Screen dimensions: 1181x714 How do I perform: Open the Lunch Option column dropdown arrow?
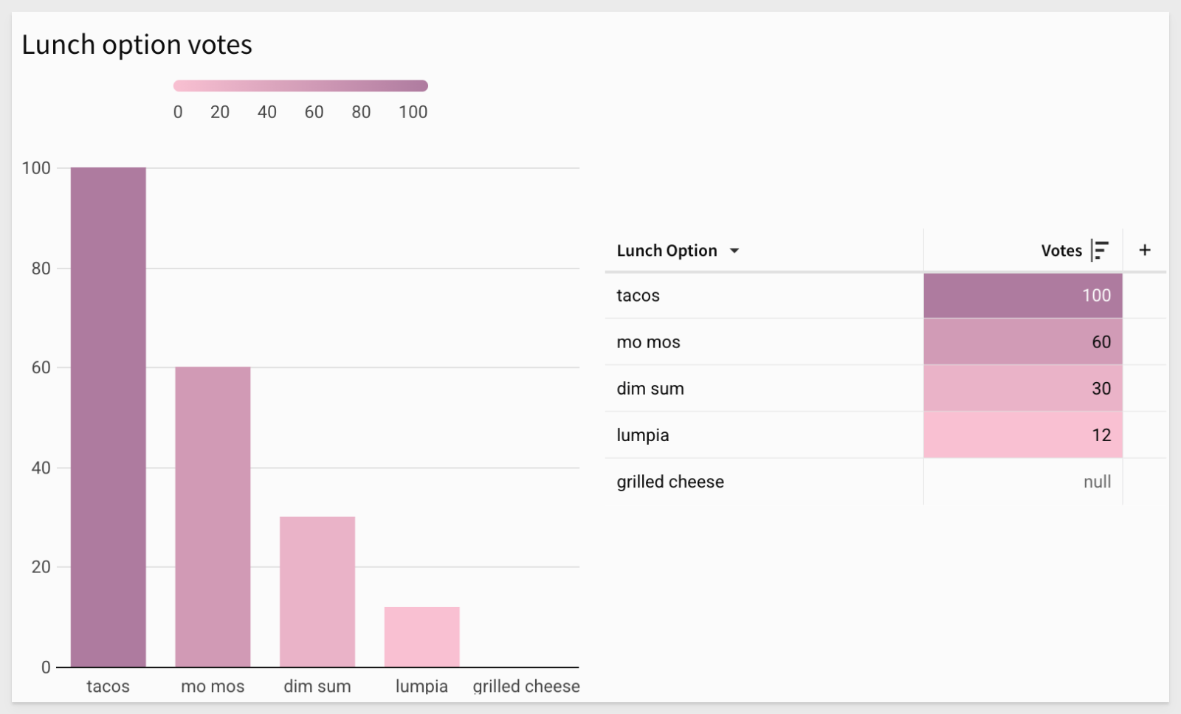click(x=734, y=251)
